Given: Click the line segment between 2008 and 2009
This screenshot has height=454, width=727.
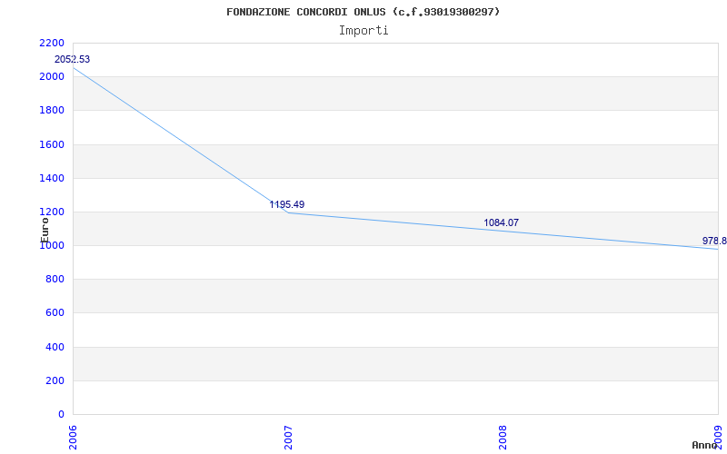Looking at the screenshot, I should 611,240.
